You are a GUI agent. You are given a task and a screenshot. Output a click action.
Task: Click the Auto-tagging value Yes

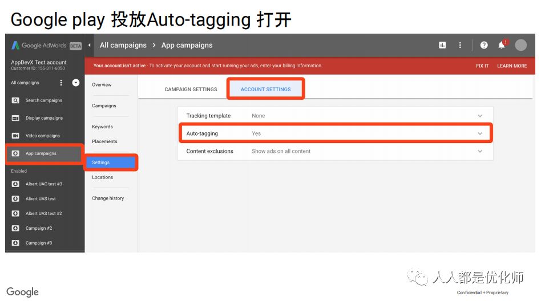click(256, 133)
